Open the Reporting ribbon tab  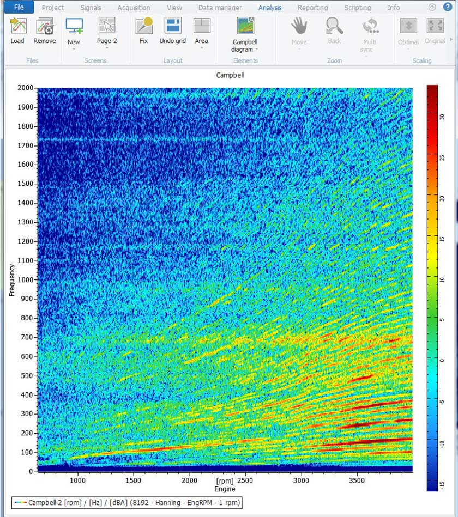pos(312,7)
